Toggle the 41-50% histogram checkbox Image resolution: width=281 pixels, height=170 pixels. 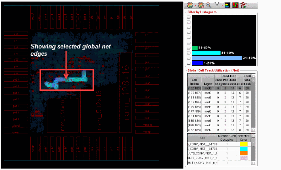(189, 53)
